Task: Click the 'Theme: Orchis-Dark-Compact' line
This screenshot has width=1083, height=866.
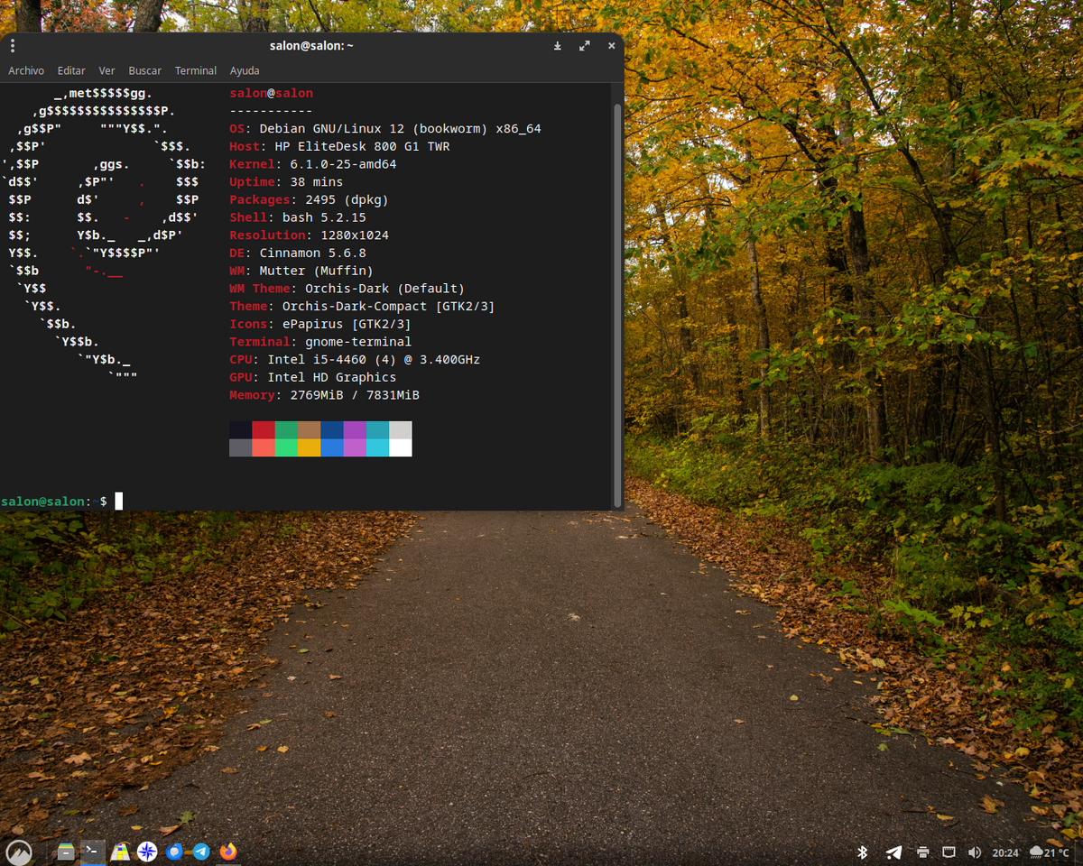Action: point(362,306)
